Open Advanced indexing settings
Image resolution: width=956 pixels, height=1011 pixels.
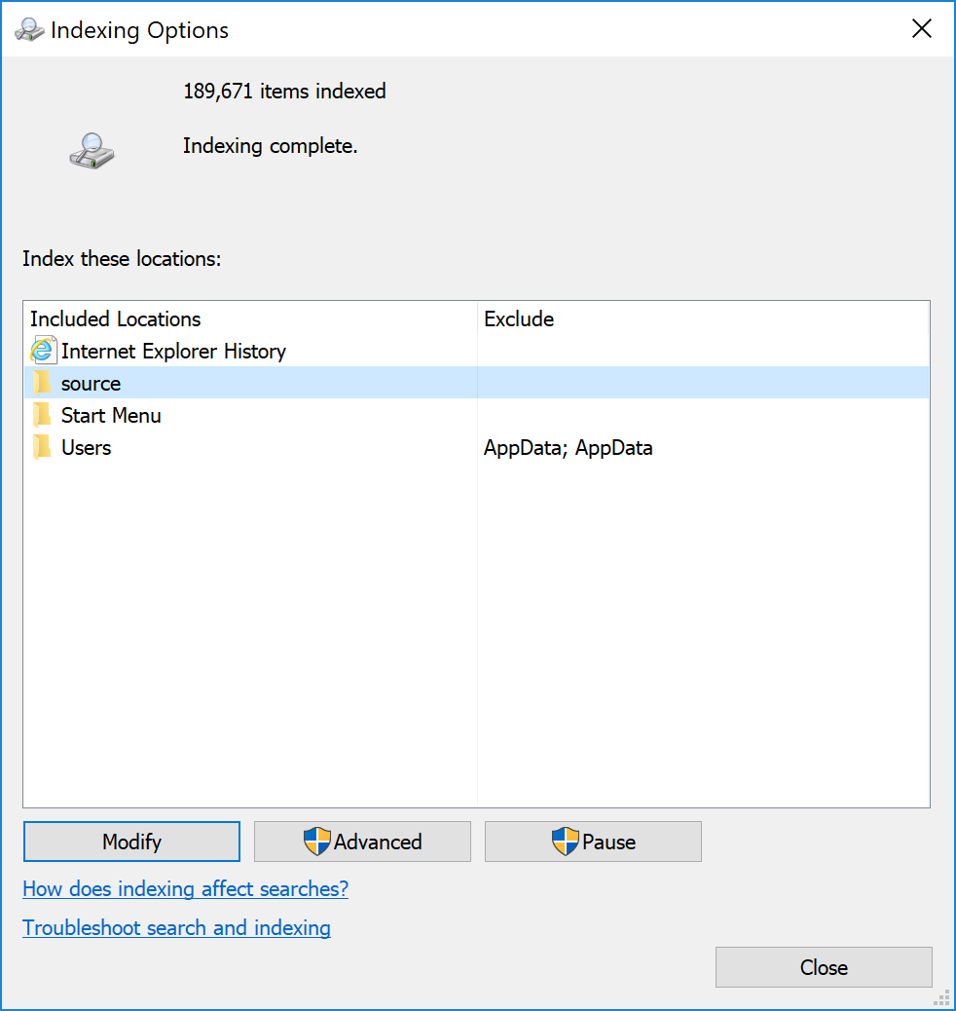coord(361,841)
